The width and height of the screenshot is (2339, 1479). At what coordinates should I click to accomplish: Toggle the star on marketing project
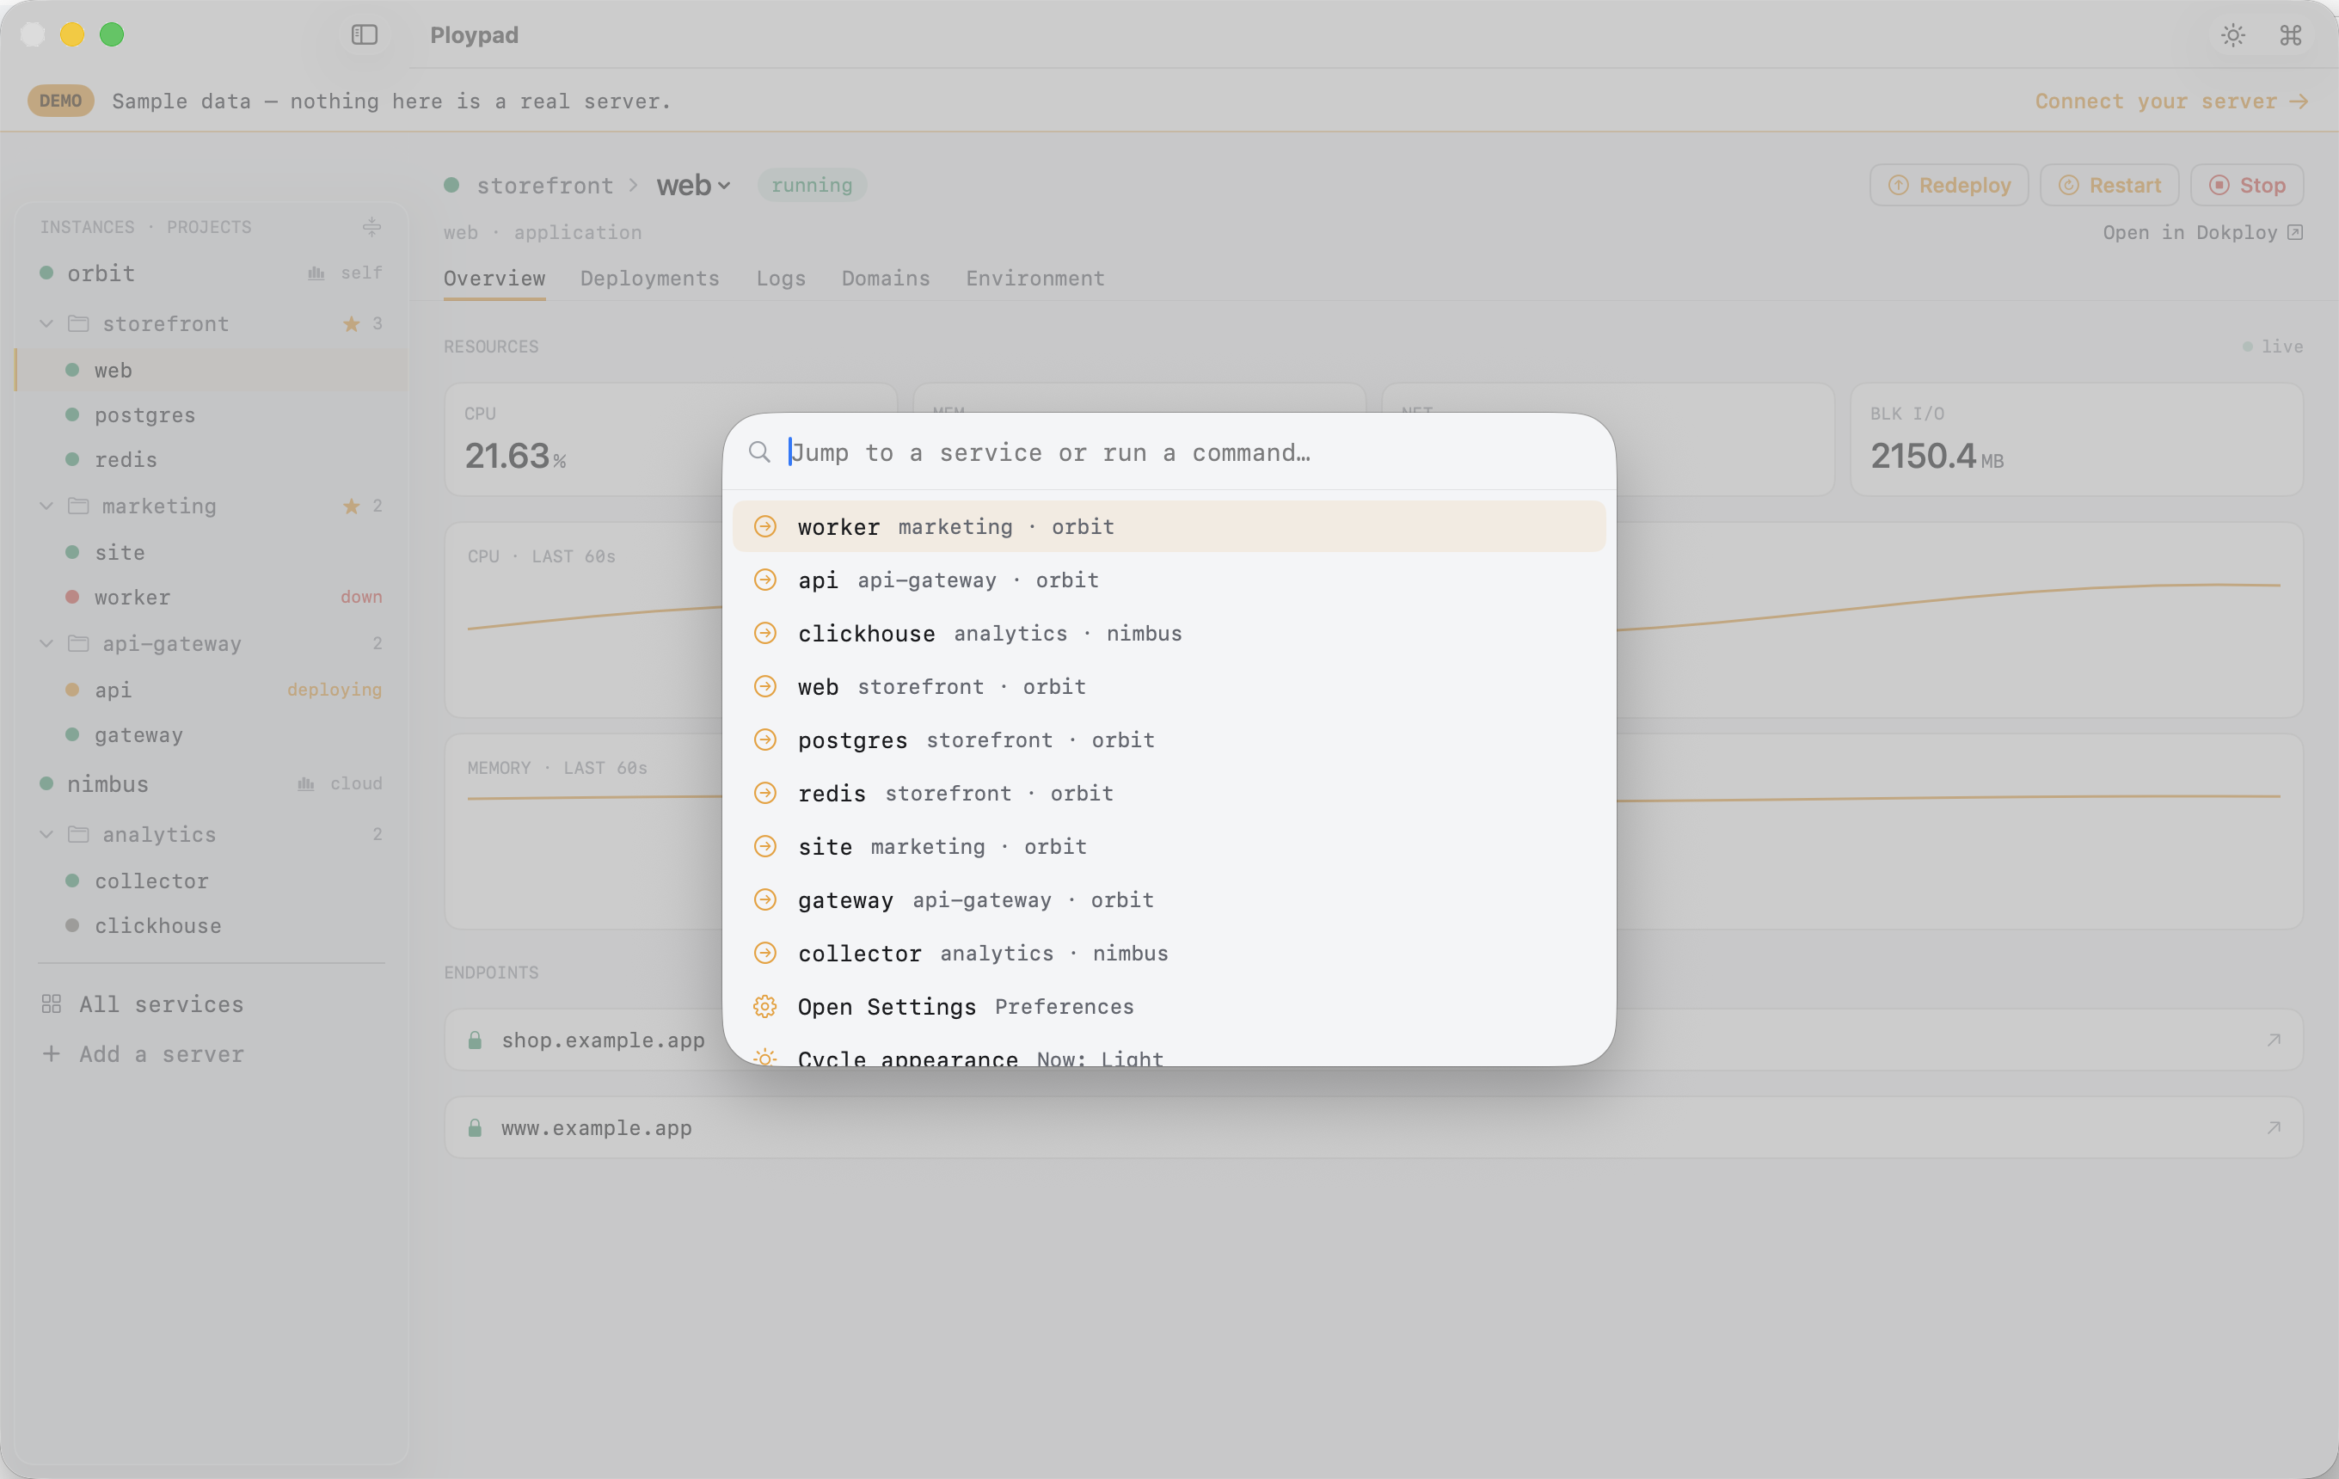[x=352, y=506]
